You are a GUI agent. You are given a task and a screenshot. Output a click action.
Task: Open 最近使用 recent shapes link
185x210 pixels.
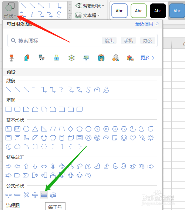click(147, 24)
